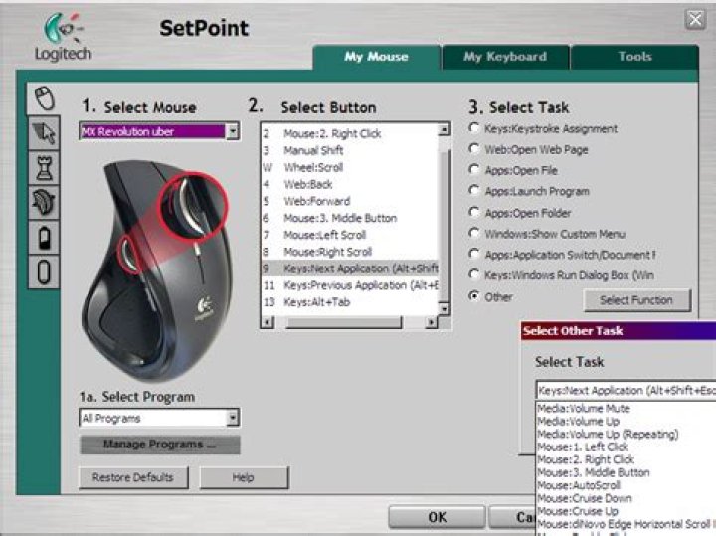This screenshot has width=716, height=536.
Task: Click Restore Defaults button
Action: pyautogui.click(x=133, y=477)
